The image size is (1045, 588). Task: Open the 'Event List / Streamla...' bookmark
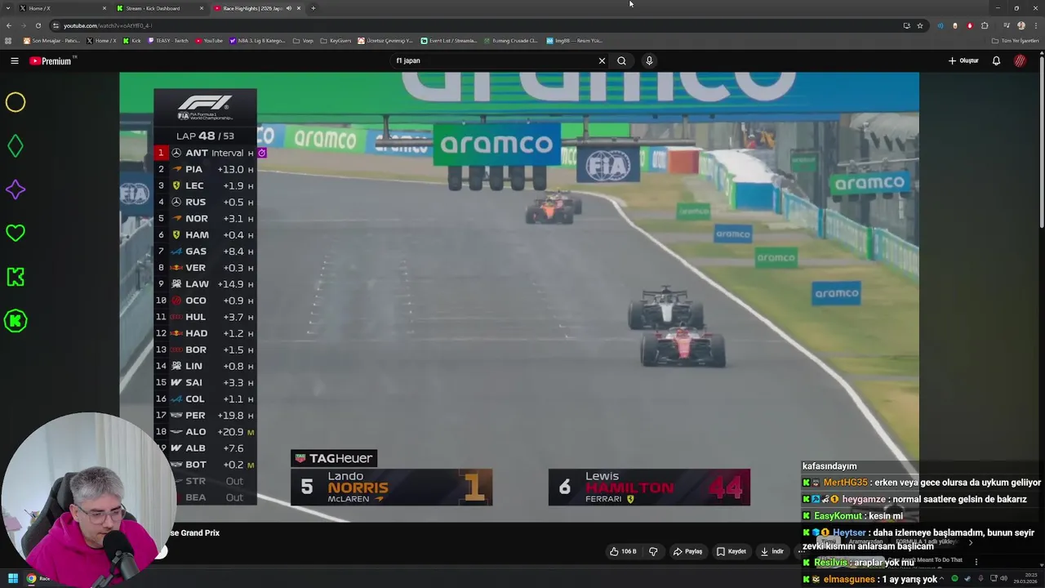coord(449,40)
